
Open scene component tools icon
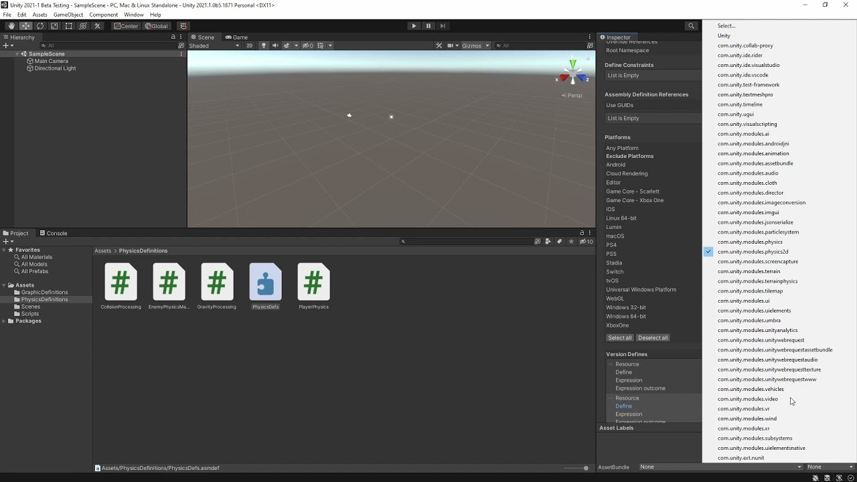[439, 46]
